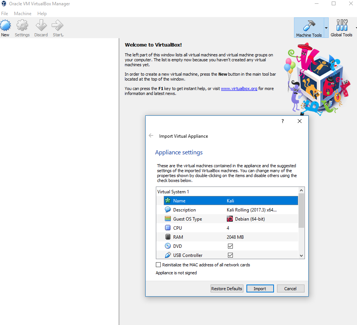
Task: Click the DVD disc icon
Action: [168, 246]
